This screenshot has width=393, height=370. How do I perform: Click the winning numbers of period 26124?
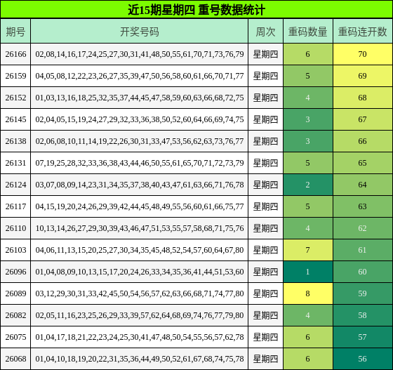140,185
